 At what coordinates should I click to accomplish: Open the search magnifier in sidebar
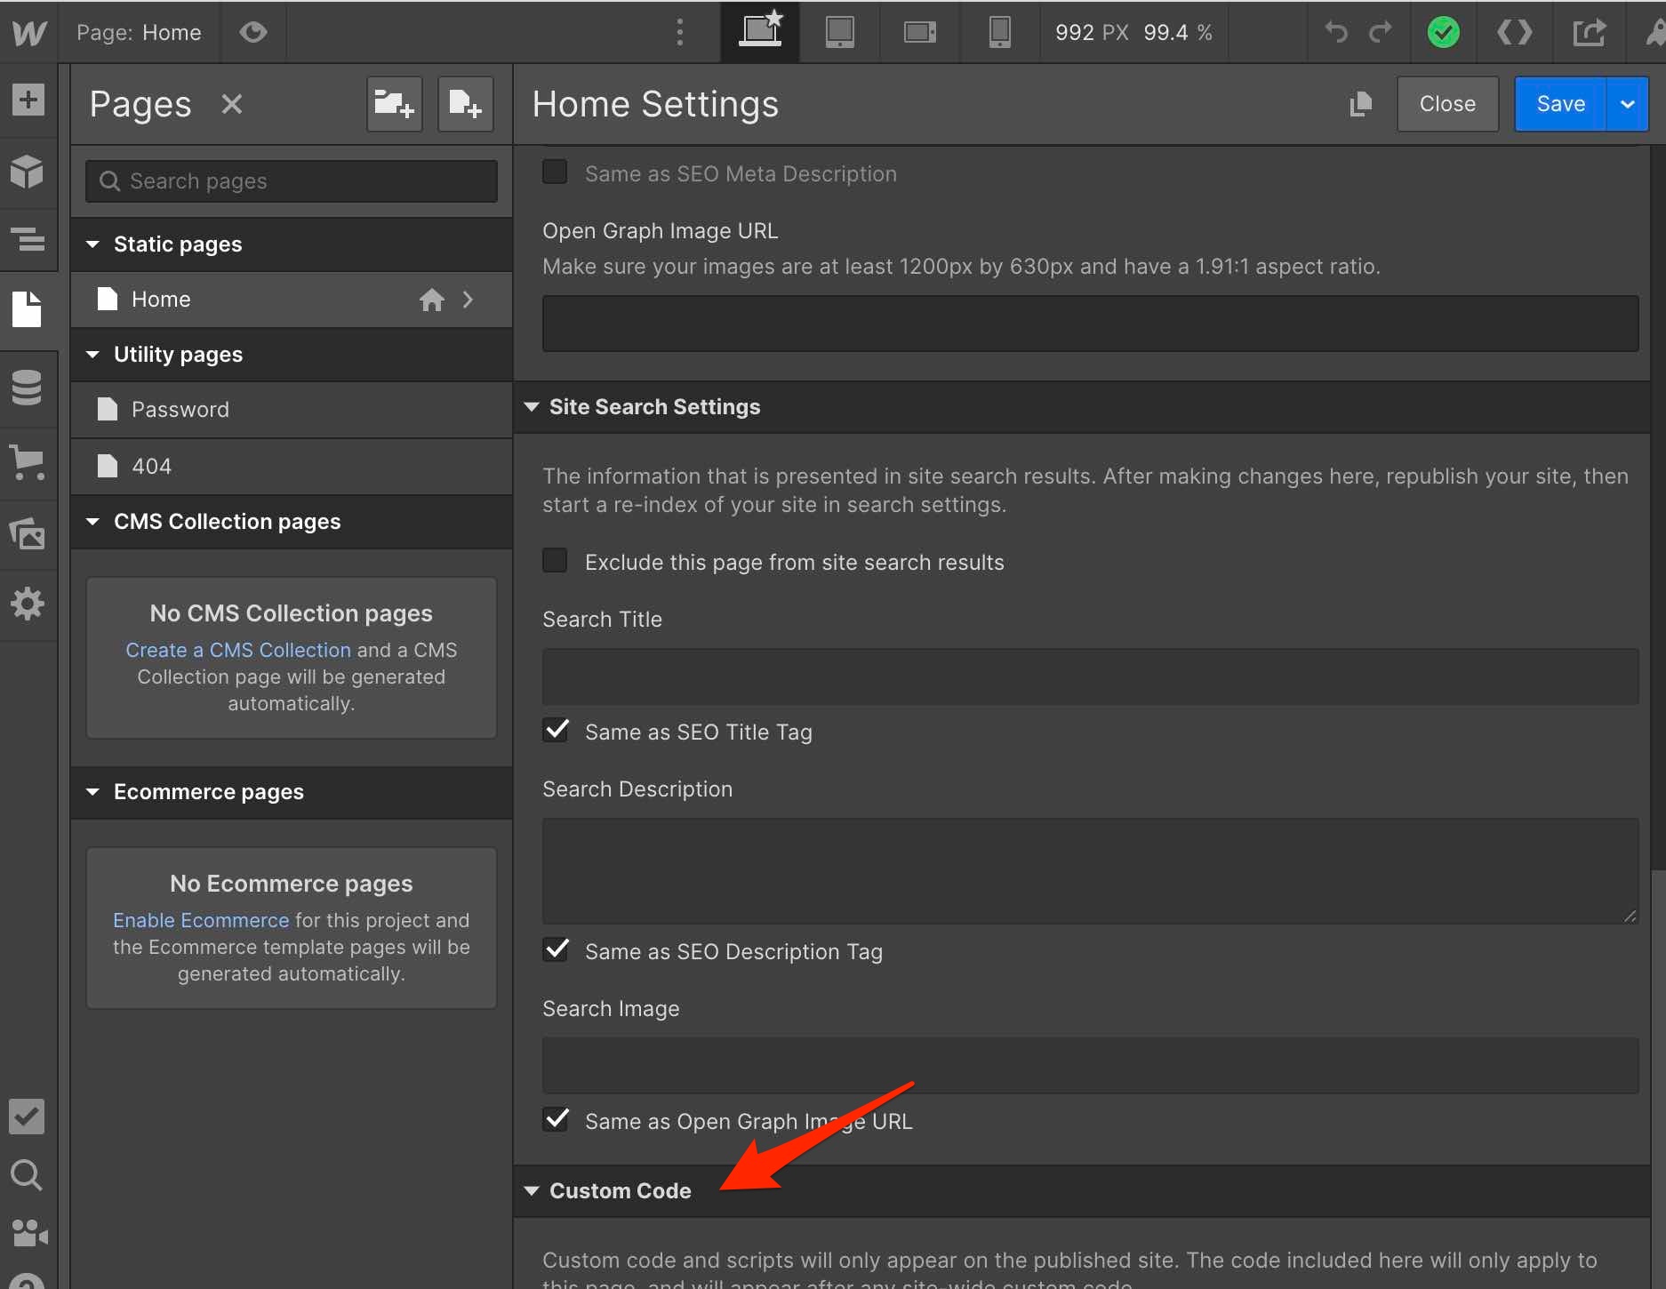click(27, 1175)
